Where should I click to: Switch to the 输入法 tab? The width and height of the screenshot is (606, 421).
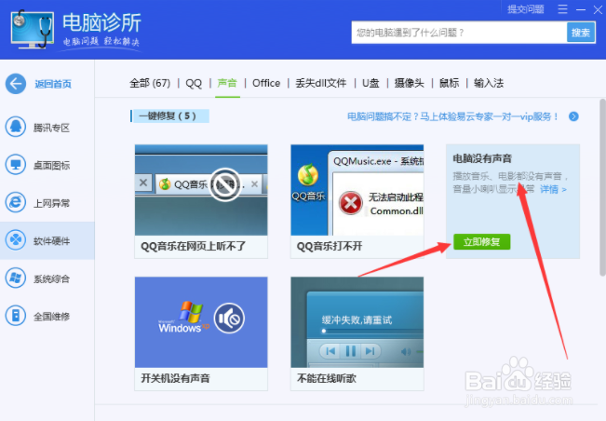(x=489, y=83)
